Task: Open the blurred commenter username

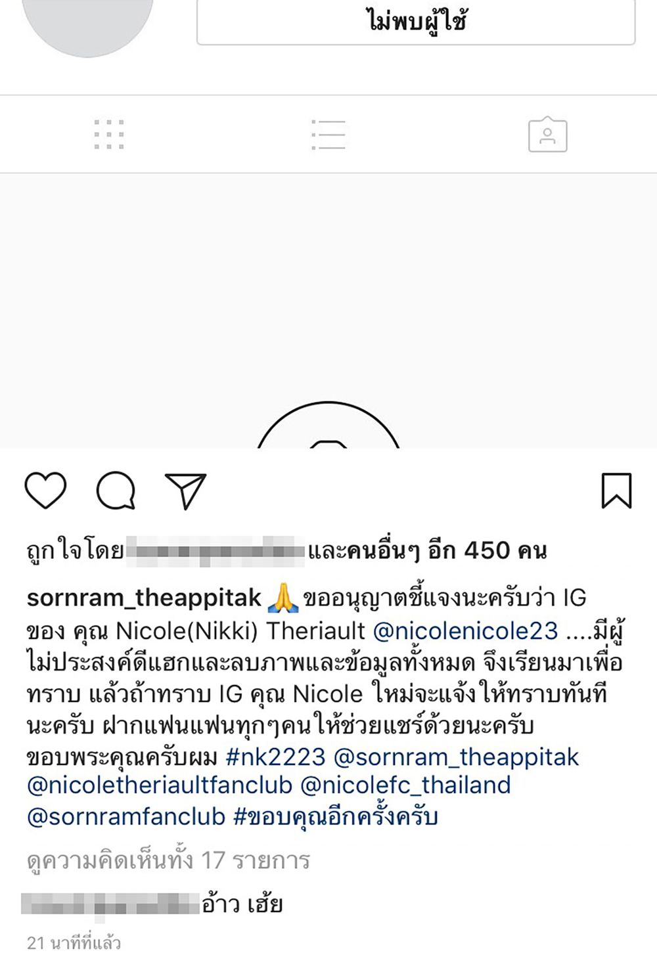Action: point(110,904)
